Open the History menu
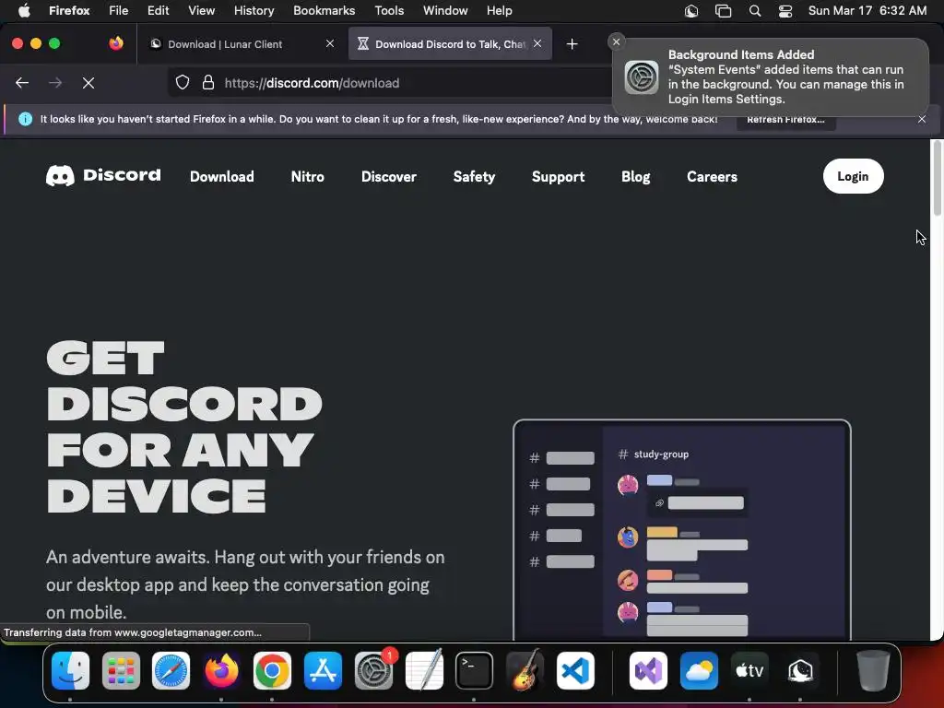This screenshot has width=944, height=708. (x=254, y=10)
